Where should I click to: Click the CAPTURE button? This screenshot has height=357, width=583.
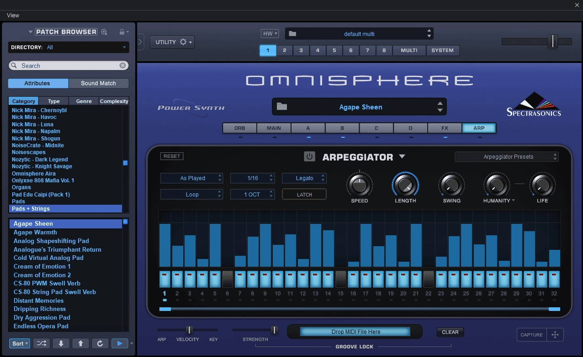[x=532, y=335]
